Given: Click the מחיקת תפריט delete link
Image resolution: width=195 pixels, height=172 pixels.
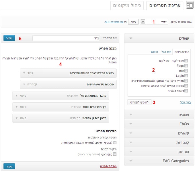Looking at the screenshot, I should click(108, 166).
